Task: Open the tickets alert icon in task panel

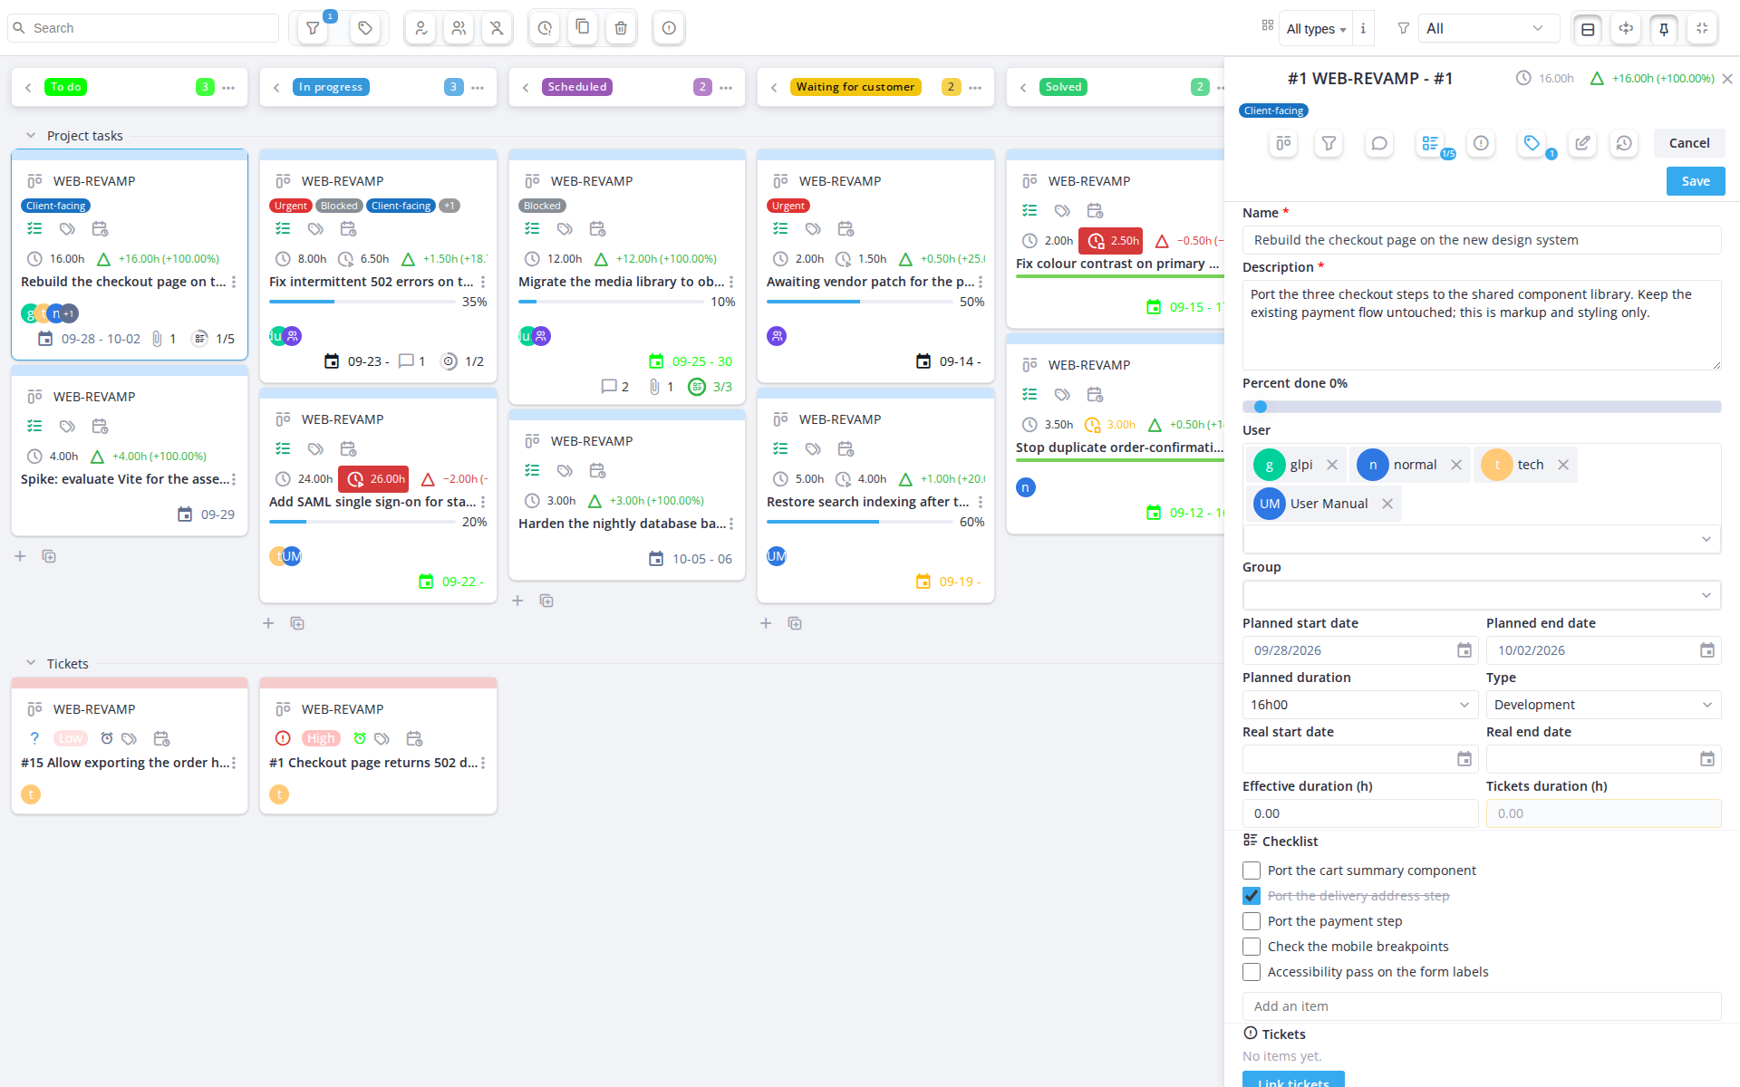Action: [1481, 143]
